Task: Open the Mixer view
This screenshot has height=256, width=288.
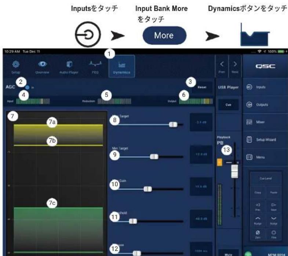Action: pyautogui.click(x=265, y=122)
